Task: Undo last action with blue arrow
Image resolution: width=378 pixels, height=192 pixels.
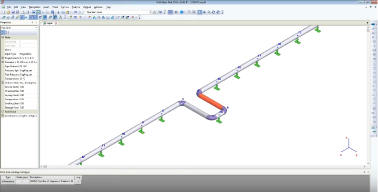Action: pyautogui.click(x=76, y=12)
